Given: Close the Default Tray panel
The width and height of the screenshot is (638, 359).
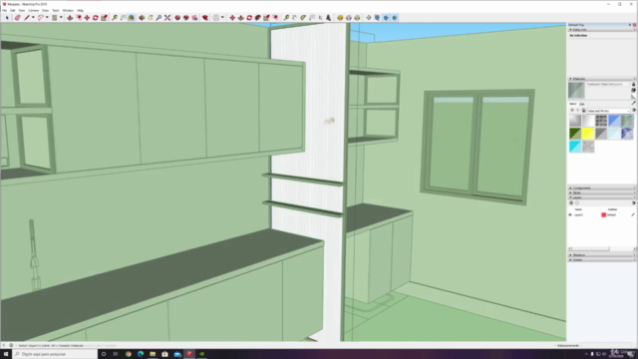Looking at the screenshot, I should [x=634, y=25].
